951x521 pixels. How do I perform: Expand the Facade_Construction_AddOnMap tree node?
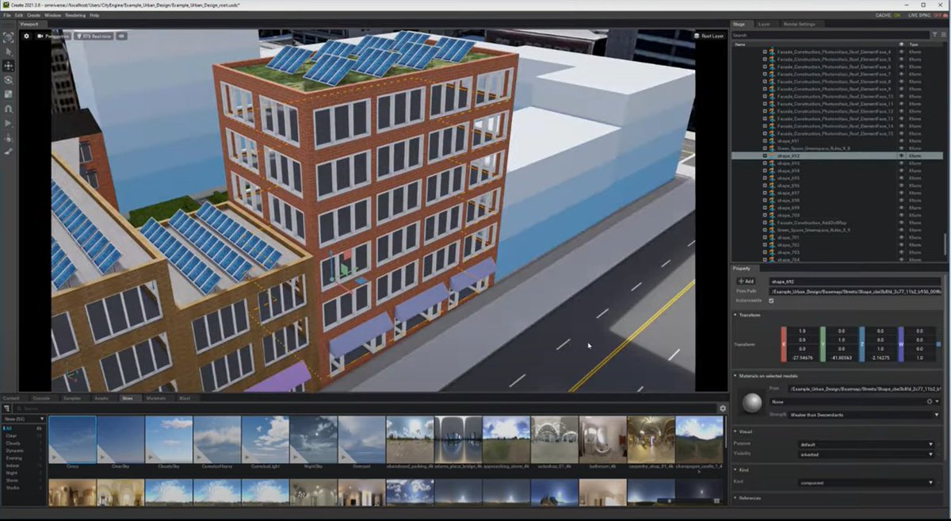click(765, 223)
